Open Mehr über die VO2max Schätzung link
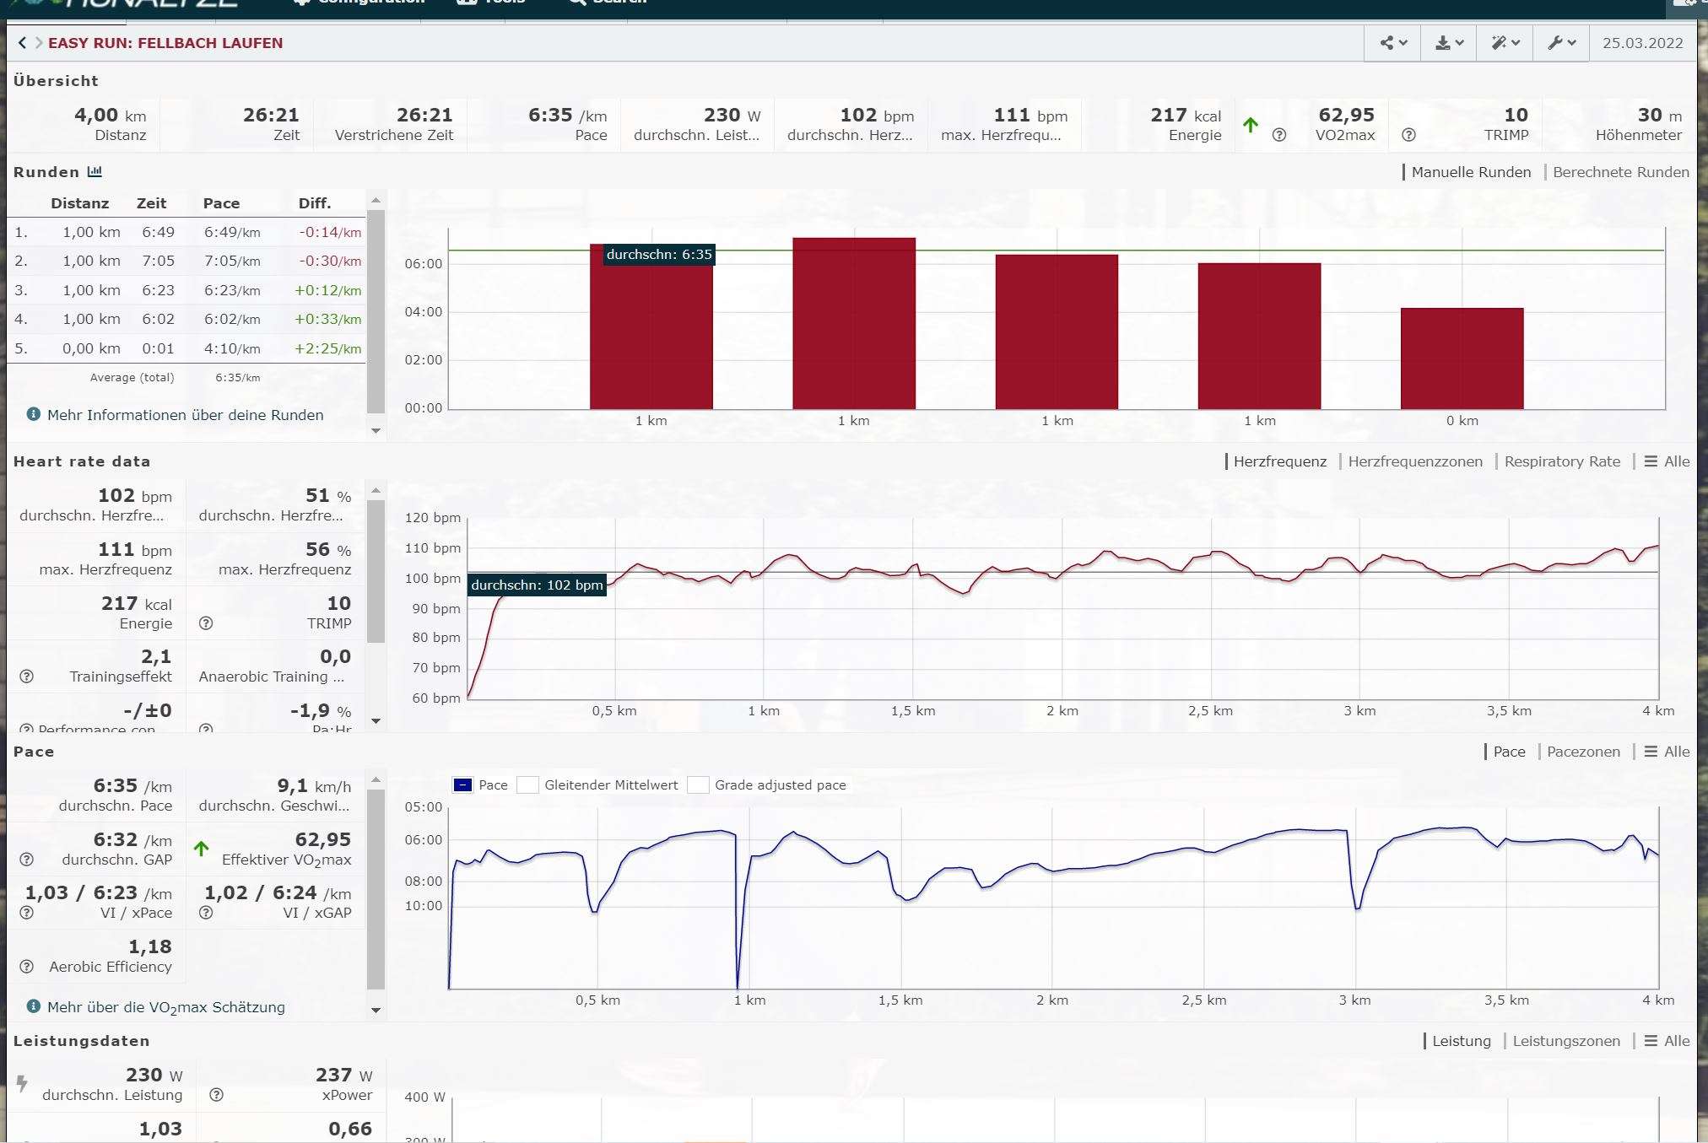1708x1143 pixels. coord(165,1007)
